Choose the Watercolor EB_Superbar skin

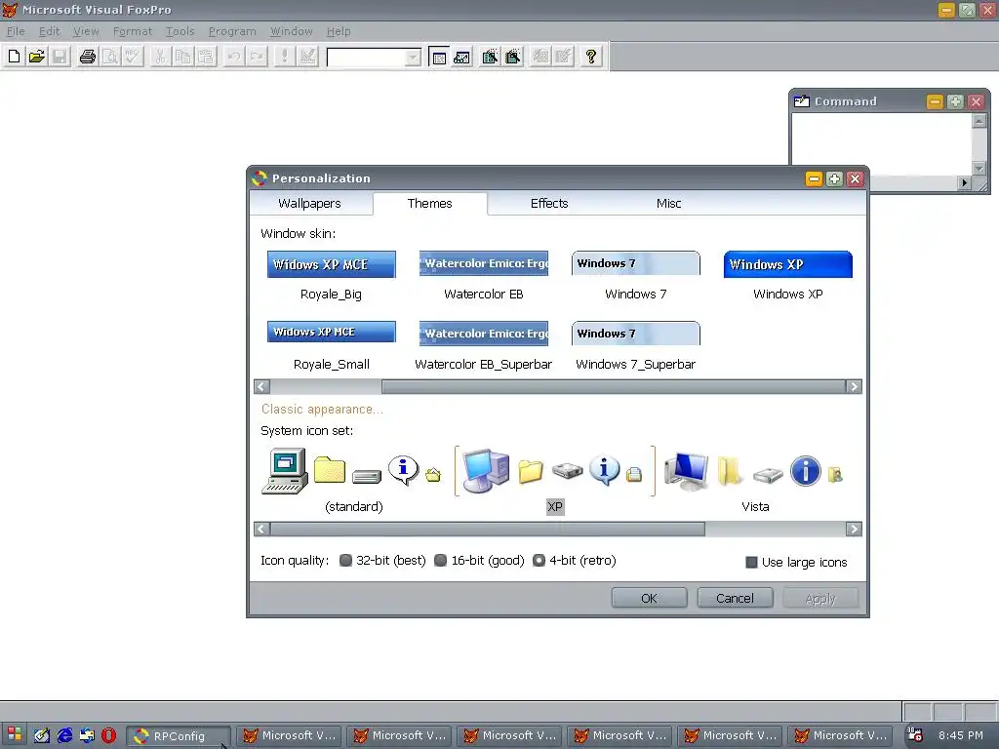pyautogui.click(x=484, y=346)
